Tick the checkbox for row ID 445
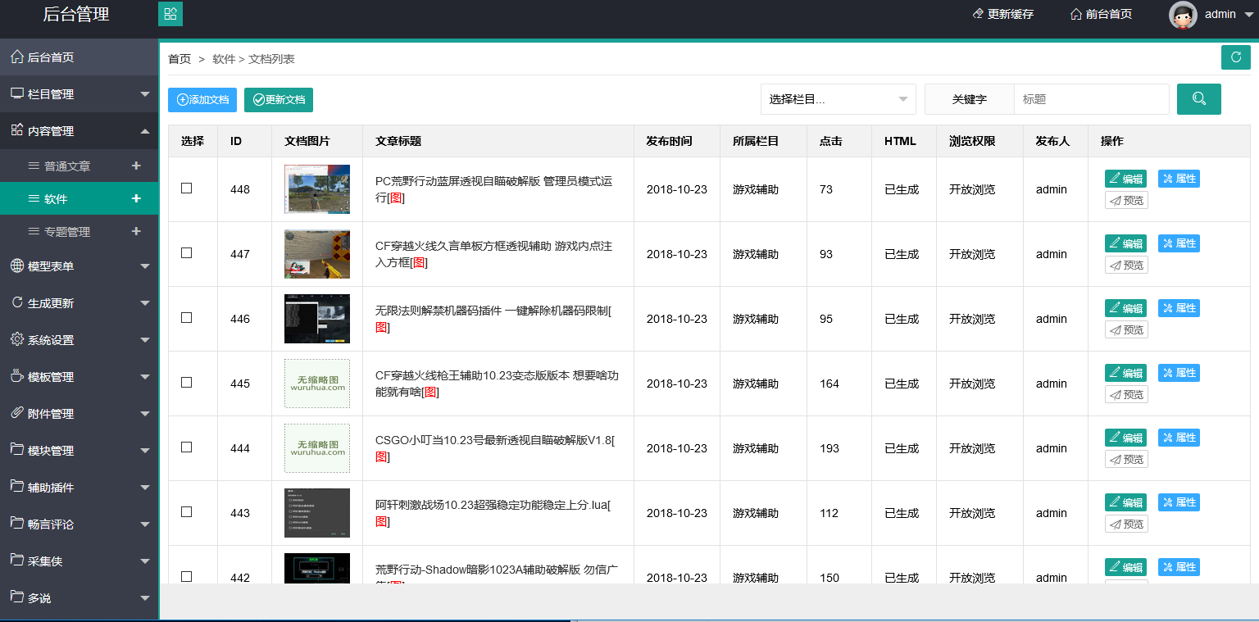The width and height of the screenshot is (1259, 622). point(187,383)
